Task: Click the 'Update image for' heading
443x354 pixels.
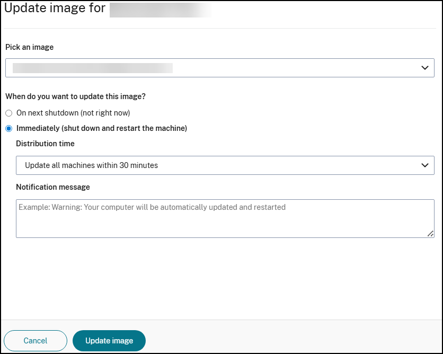Action: (55, 8)
